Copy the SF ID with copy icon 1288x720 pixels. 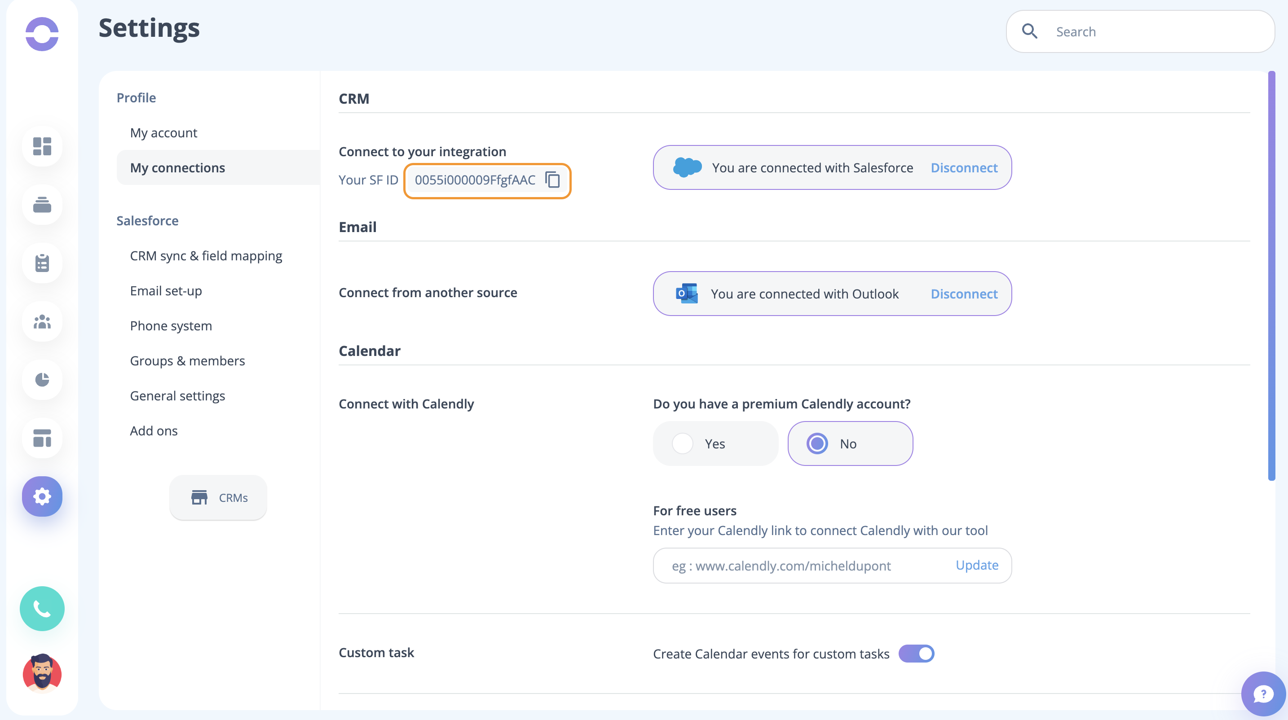[552, 180]
